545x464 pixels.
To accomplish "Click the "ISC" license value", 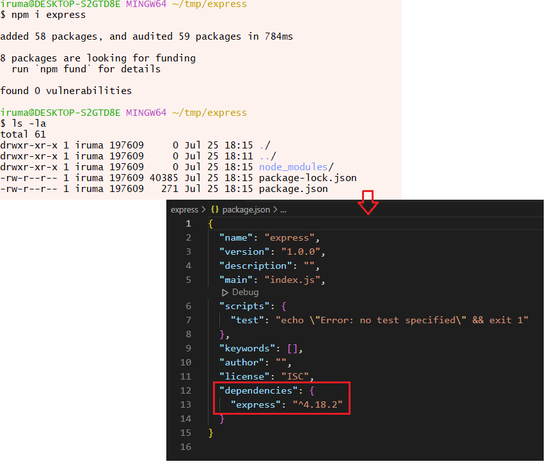I will point(295,377).
